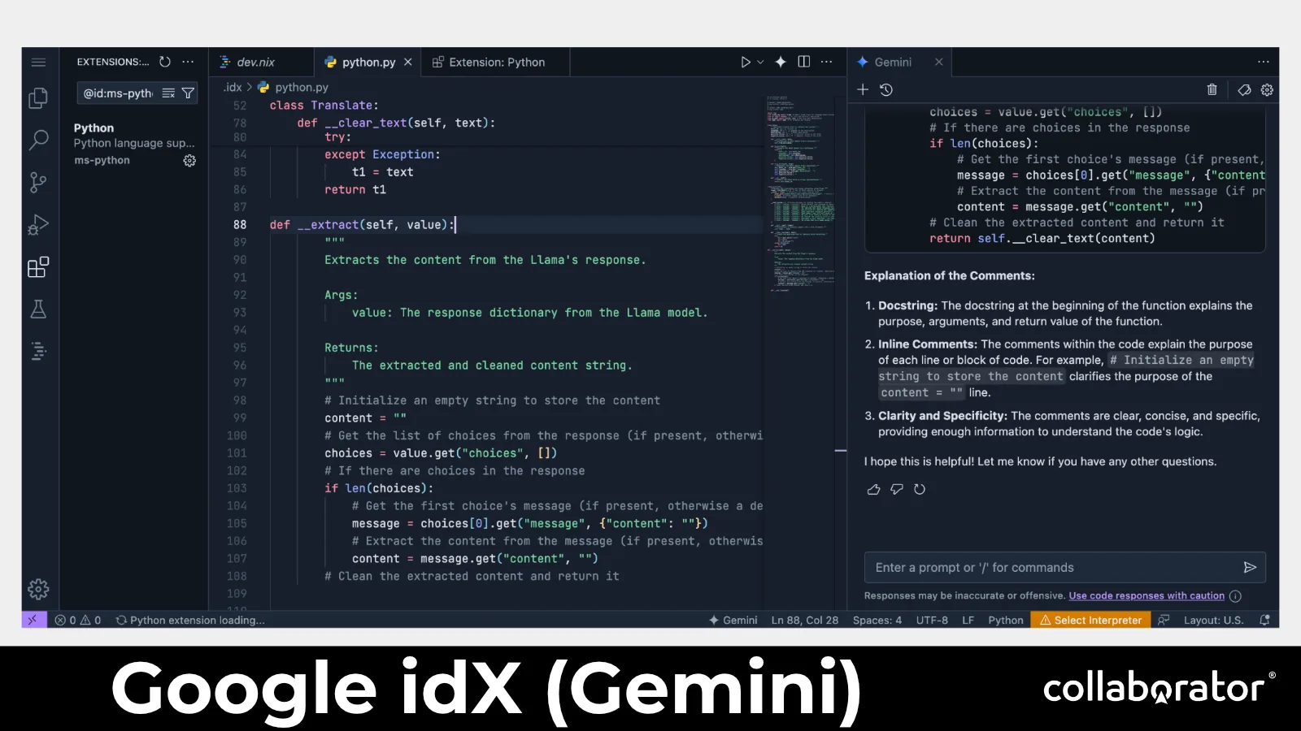Image resolution: width=1301 pixels, height=731 pixels.
Task: Open the Explorer files view
Action: click(38, 98)
